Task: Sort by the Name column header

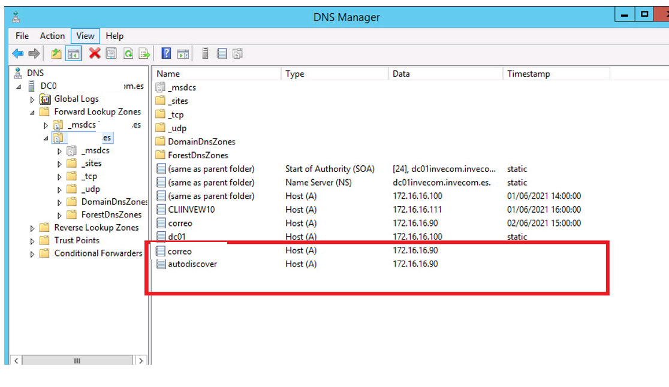Action: coord(217,74)
